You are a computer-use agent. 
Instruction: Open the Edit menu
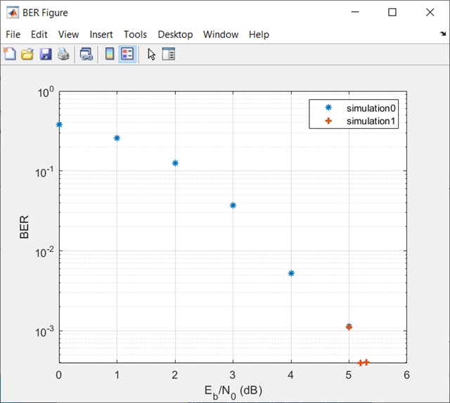(x=39, y=34)
